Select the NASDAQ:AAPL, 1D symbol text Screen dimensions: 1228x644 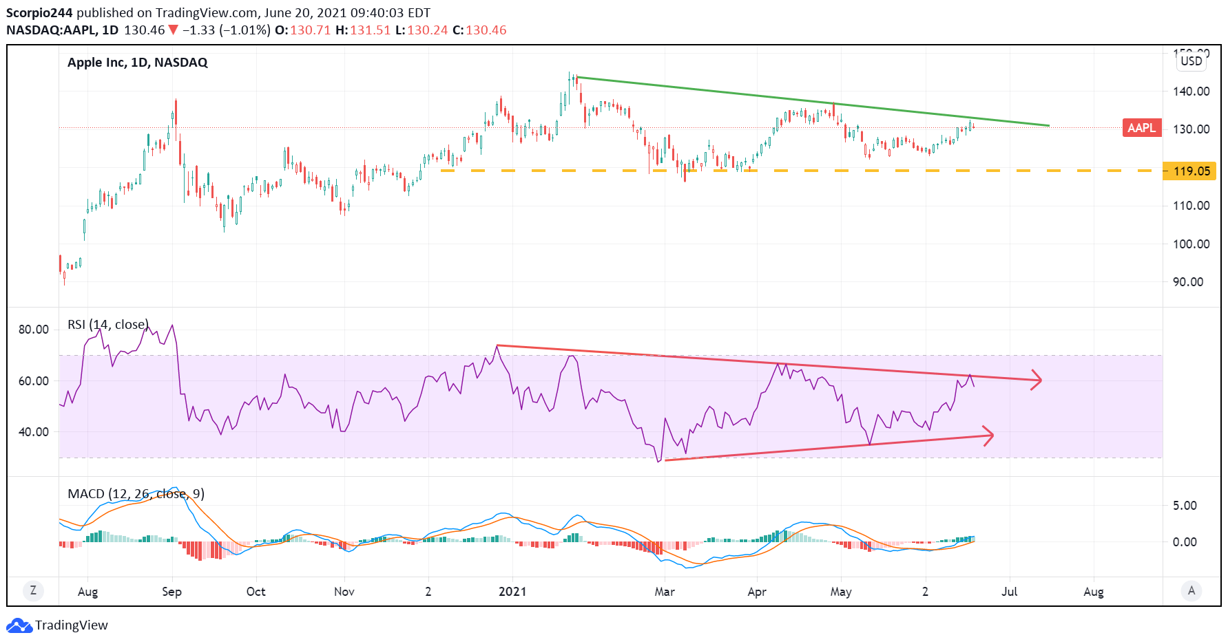62,30
